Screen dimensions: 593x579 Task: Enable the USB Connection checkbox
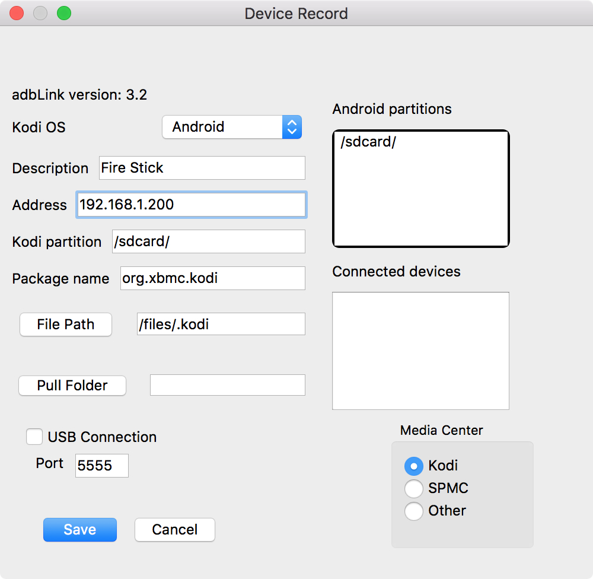click(x=34, y=437)
